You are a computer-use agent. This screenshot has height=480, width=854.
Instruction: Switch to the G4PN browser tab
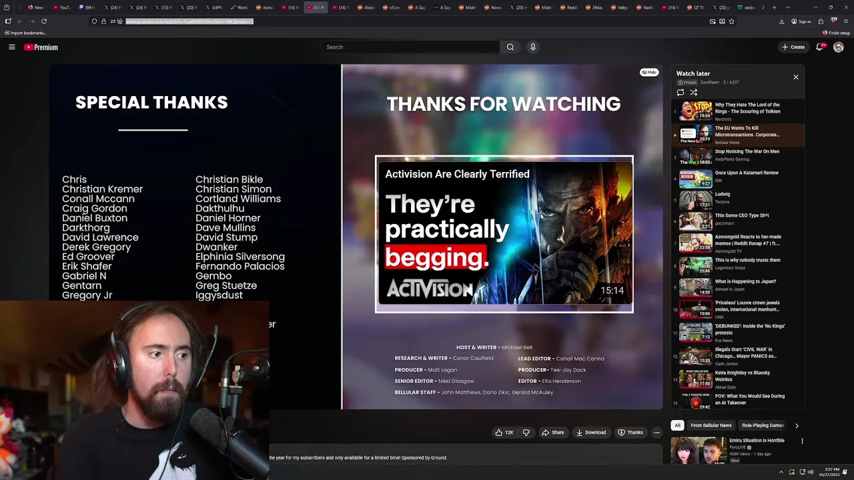pos(214,7)
